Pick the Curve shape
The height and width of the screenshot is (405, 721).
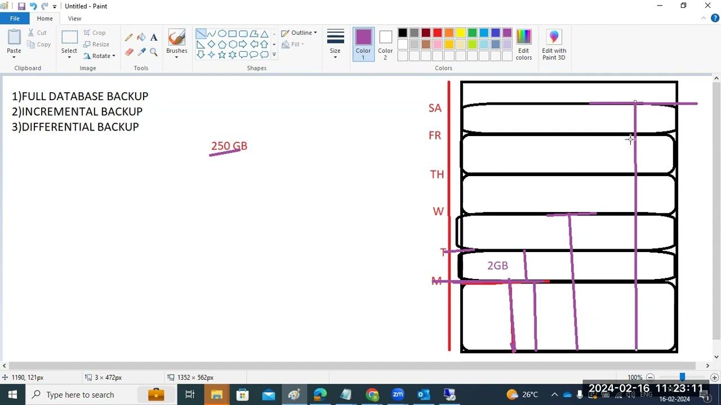(211, 34)
